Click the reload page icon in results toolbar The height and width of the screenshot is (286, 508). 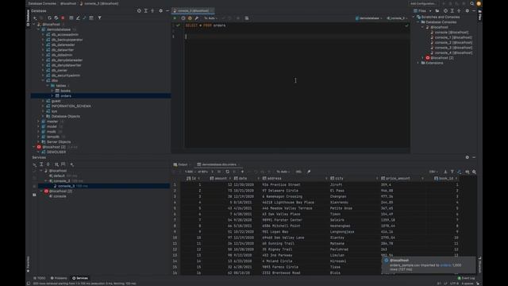point(228,172)
